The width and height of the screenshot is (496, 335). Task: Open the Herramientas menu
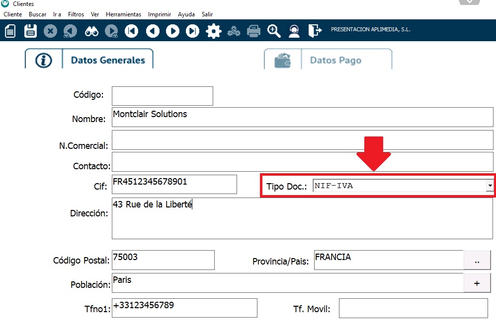coord(123,14)
